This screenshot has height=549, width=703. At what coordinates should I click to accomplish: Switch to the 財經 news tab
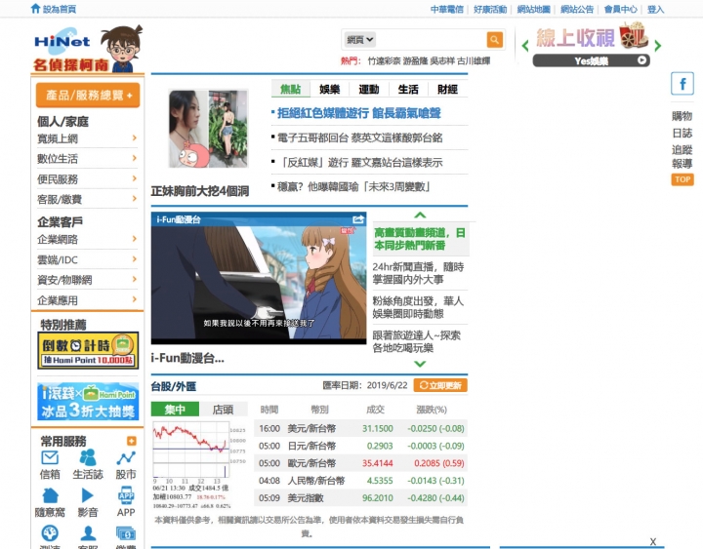pyautogui.click(x=447, y=89)
